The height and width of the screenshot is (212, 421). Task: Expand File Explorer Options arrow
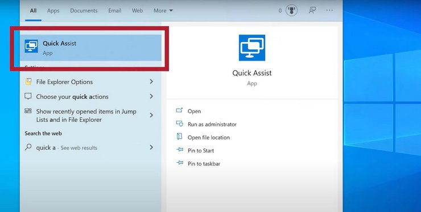point(151,82)
